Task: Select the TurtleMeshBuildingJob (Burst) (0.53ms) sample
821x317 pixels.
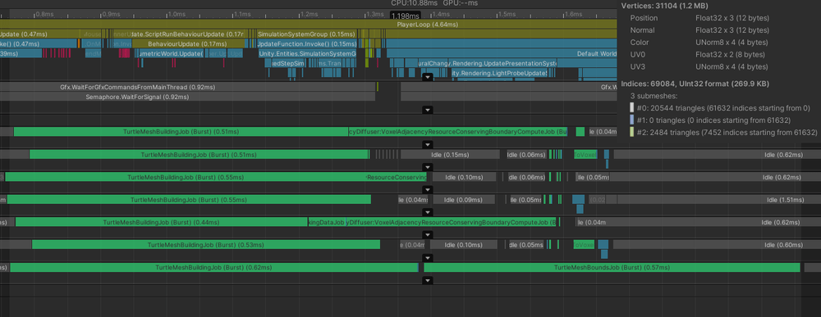Action: coord(206,244)
